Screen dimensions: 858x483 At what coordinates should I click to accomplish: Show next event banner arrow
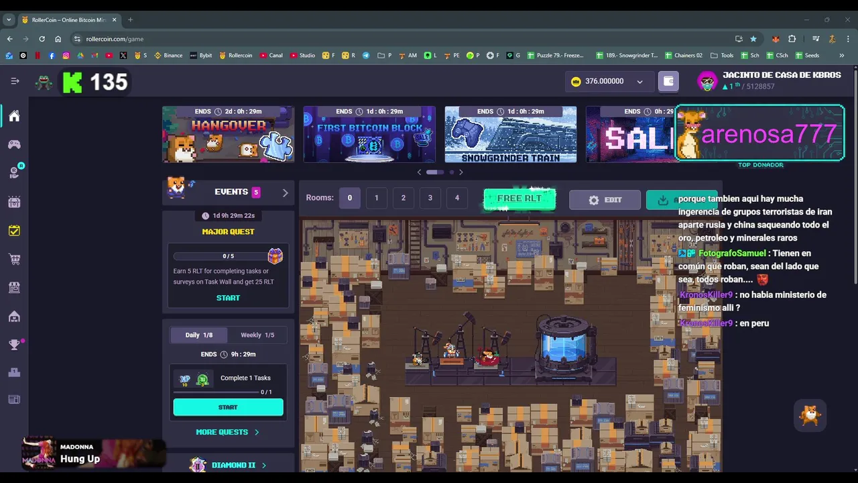tap(461, 172)
